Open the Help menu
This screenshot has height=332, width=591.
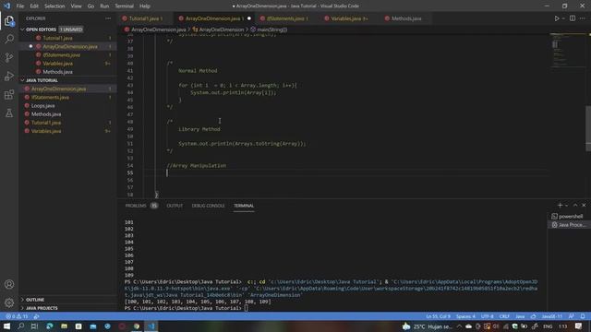coord(145,6)
